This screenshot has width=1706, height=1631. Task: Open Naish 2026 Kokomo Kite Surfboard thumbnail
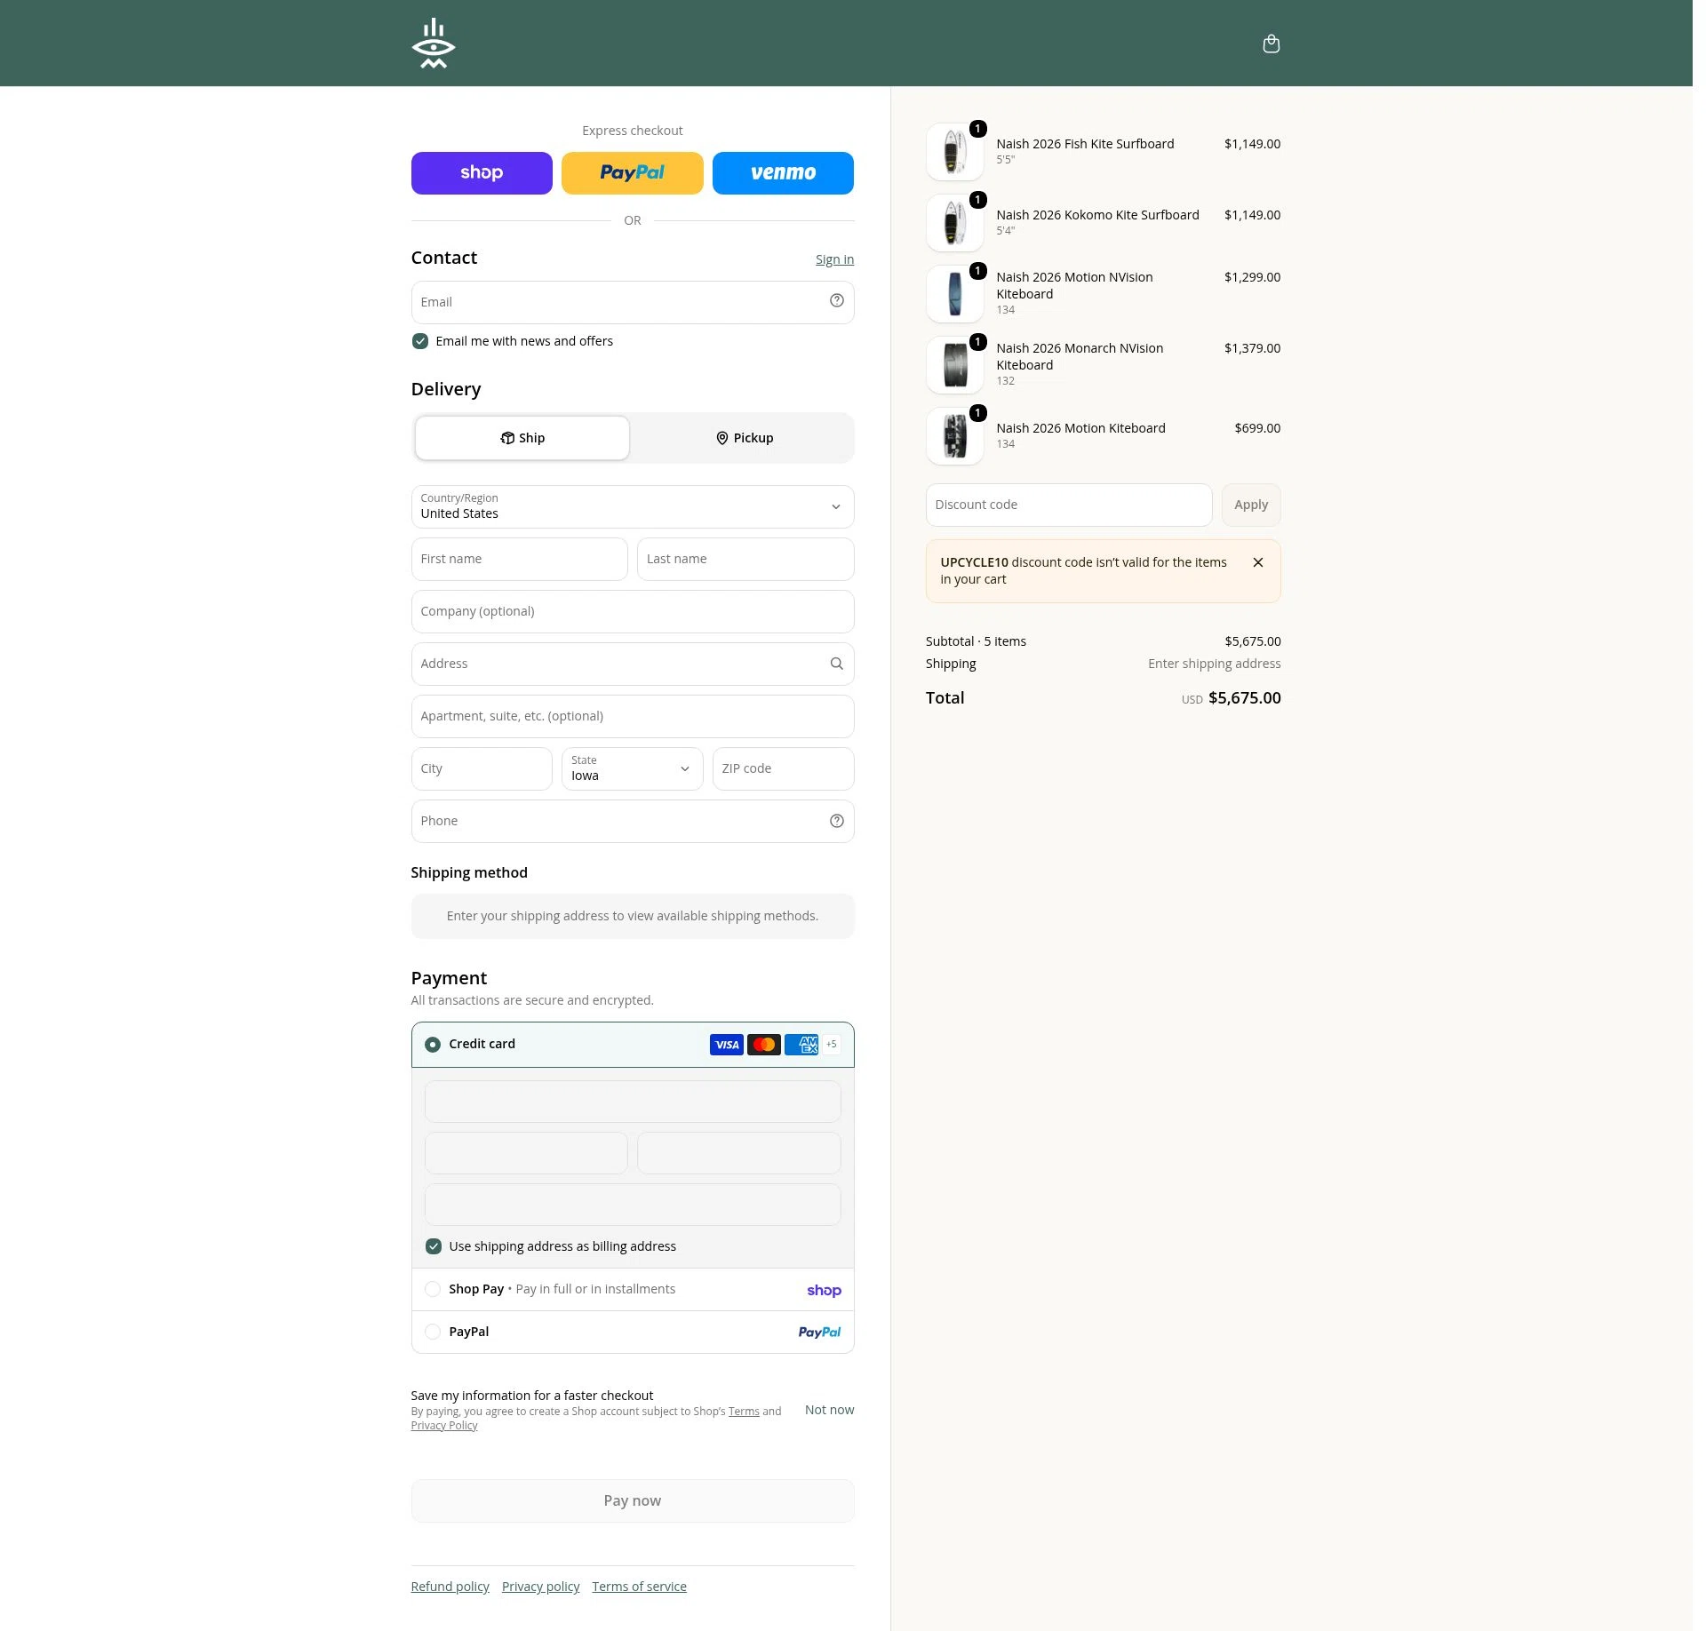point(955,223)
